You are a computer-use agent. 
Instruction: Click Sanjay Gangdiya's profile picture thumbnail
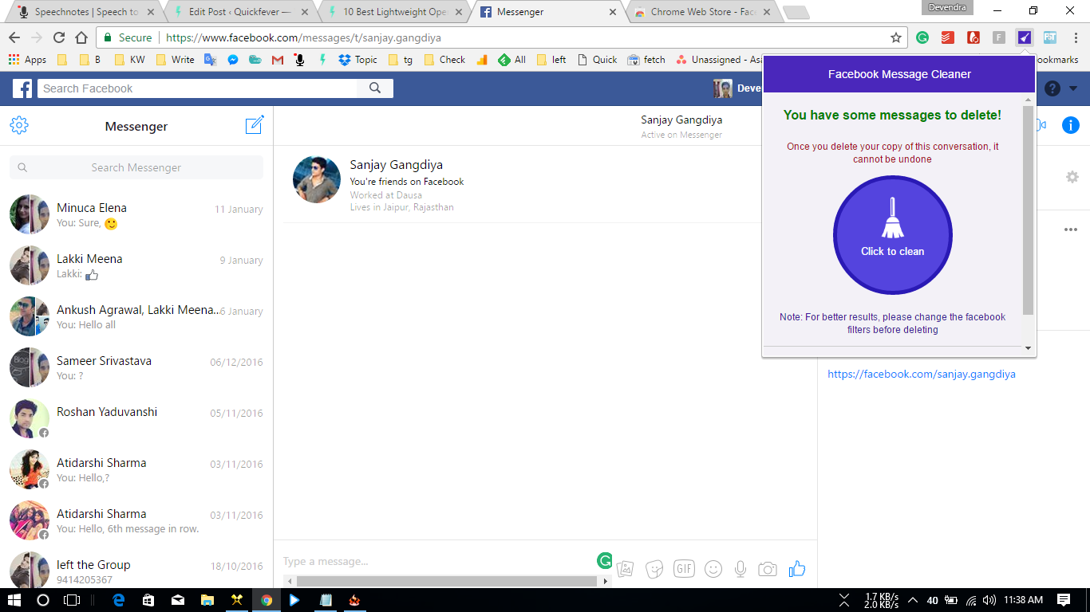(x=317, y=179)
